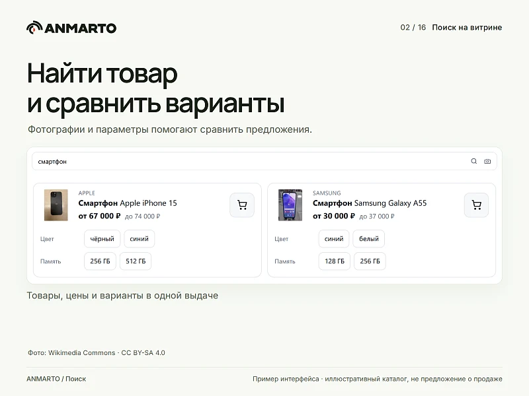Select 'синий' color for Galaxy A55
This screenshot has width=529, height=396.
[x=334, y=239]
